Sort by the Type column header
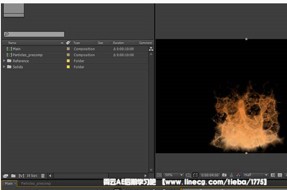Screen dimensions: 287x190 (77, 43)
